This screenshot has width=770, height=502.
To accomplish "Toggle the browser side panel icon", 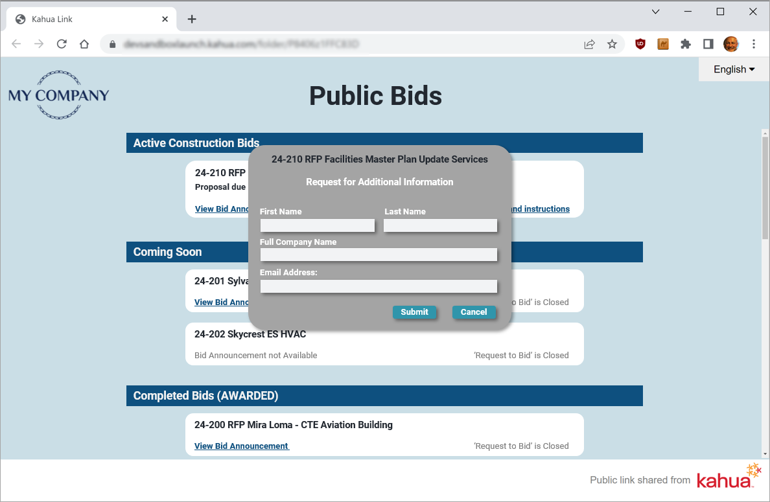I will [x=708, y=44].
